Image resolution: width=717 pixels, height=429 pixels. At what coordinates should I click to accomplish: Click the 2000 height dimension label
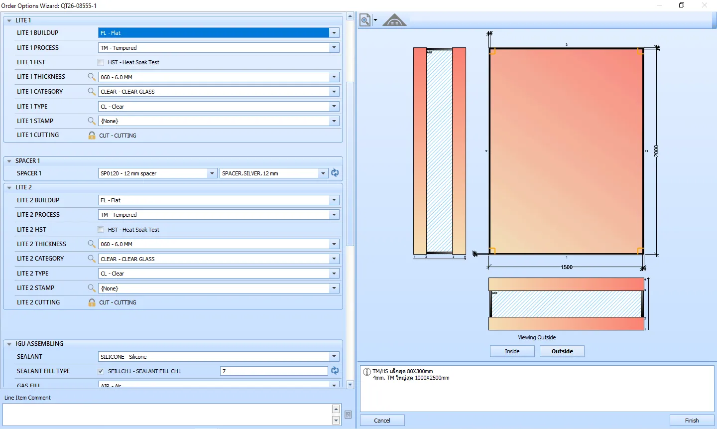(x=656, y=151)
